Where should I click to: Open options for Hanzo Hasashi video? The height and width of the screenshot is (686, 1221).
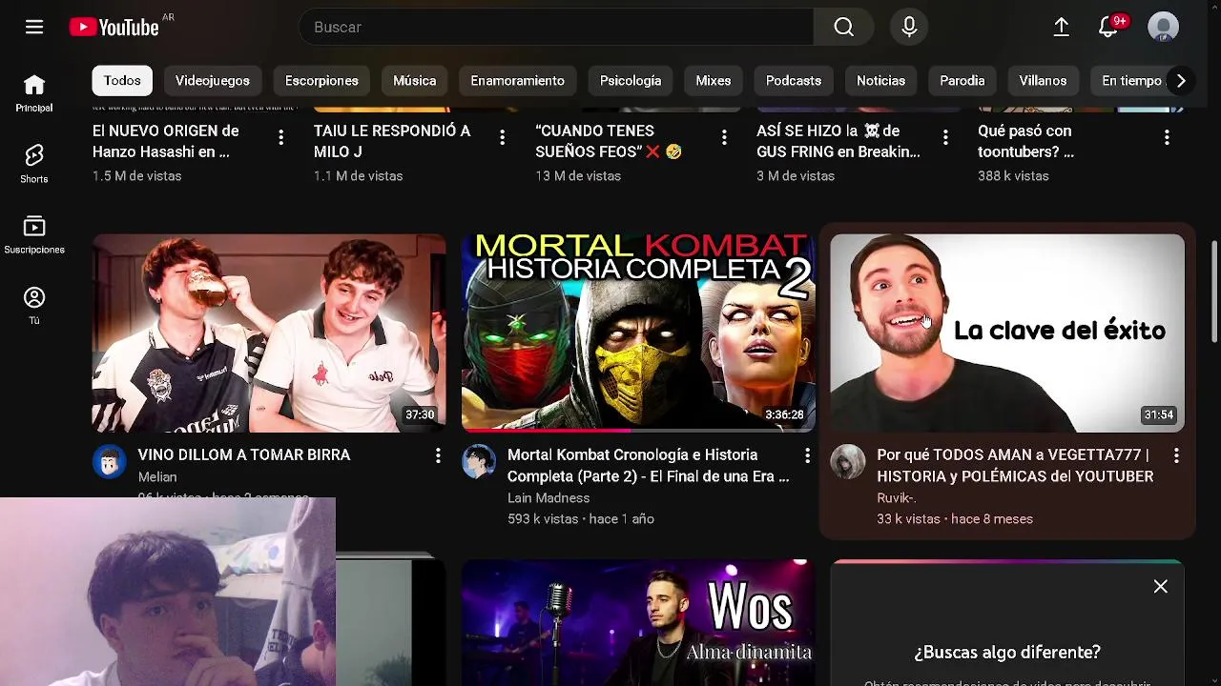pos(280,138)
